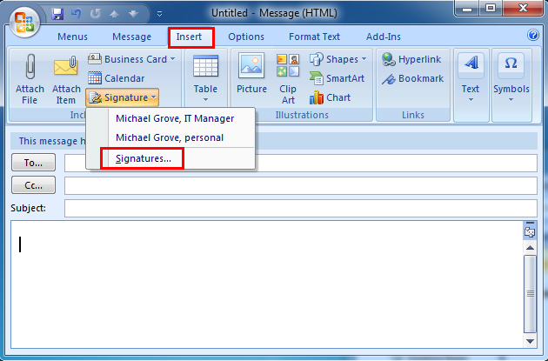Insert a Picture from file
This screenshot has height=361, width=548.
(251, 68)
